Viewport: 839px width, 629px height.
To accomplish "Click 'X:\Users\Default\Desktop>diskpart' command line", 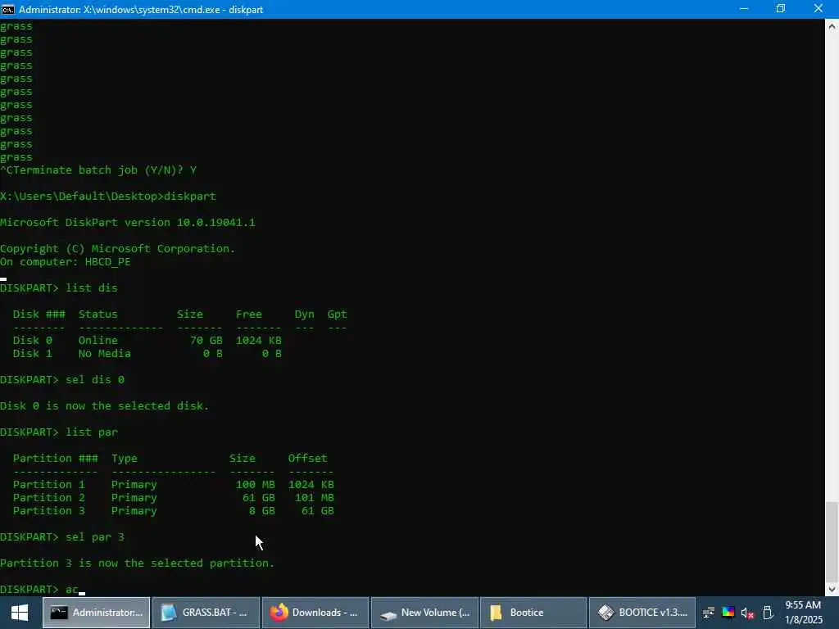I will [108, 197].
